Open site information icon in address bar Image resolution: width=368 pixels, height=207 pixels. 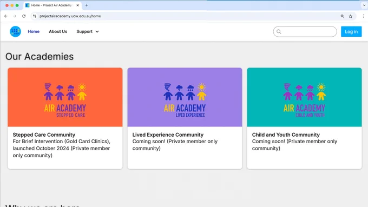pos(35,16)
